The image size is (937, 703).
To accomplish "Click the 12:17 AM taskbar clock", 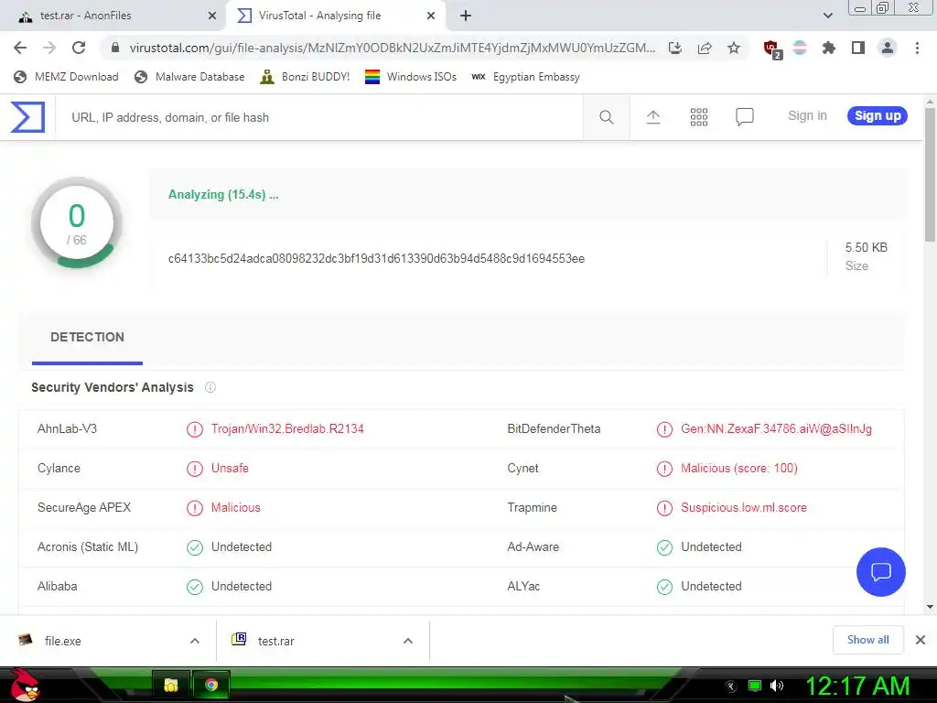I will click(857, 686).
